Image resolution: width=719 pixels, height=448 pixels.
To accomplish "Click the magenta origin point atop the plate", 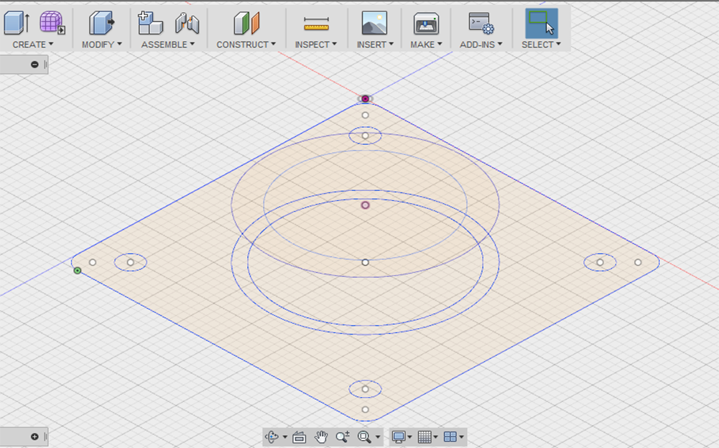I will click(365, 98).
